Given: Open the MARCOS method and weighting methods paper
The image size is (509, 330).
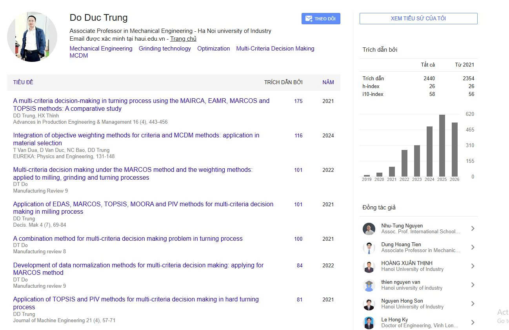Looking at the screenshot, I should click(x=133, y=173).
